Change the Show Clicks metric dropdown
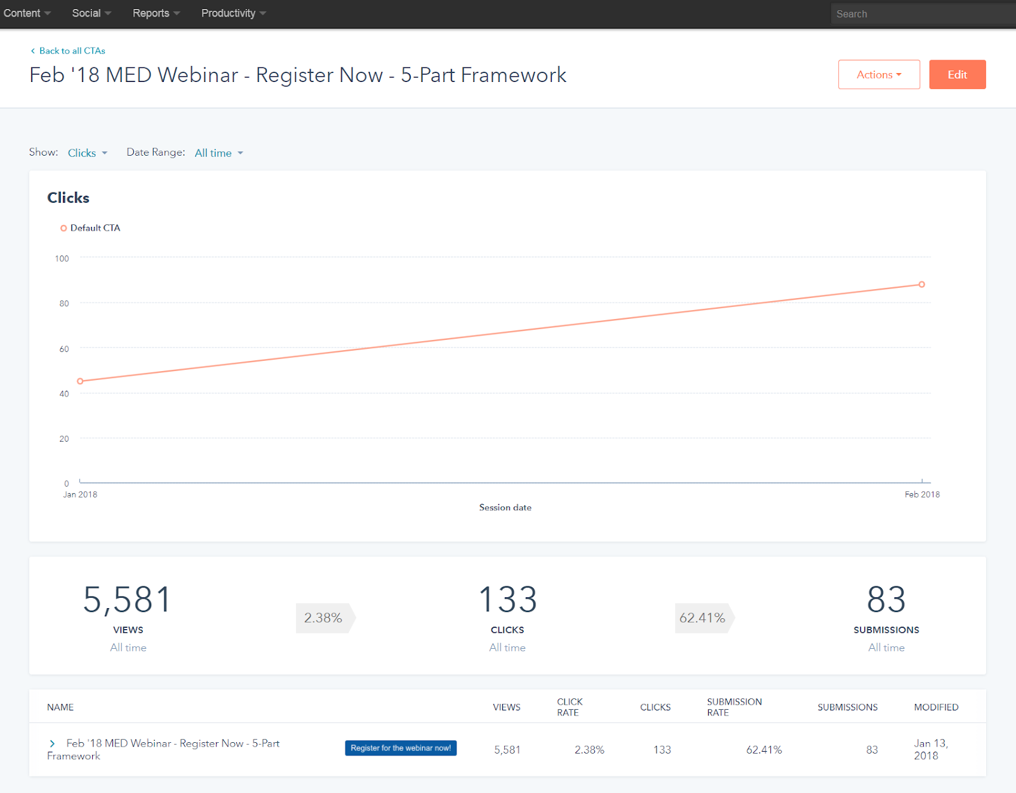Screen dimensions: 1016x793 (87, 153)
